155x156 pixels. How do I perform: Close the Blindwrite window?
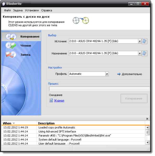click(145, 4)
